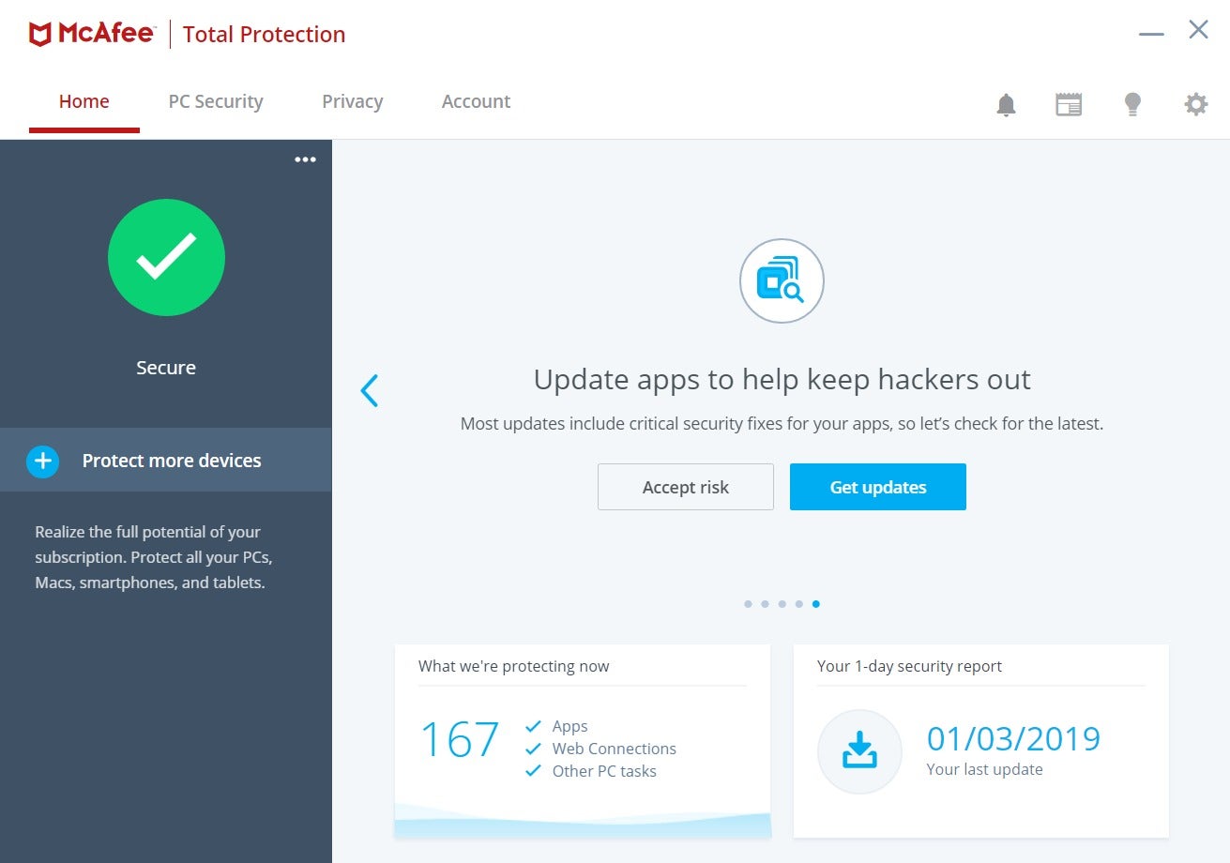Viewport: 1230px width, 863px height.
Task: Click the Apps checkmark item
Action: pyautogui.click(x=556, y=726)
